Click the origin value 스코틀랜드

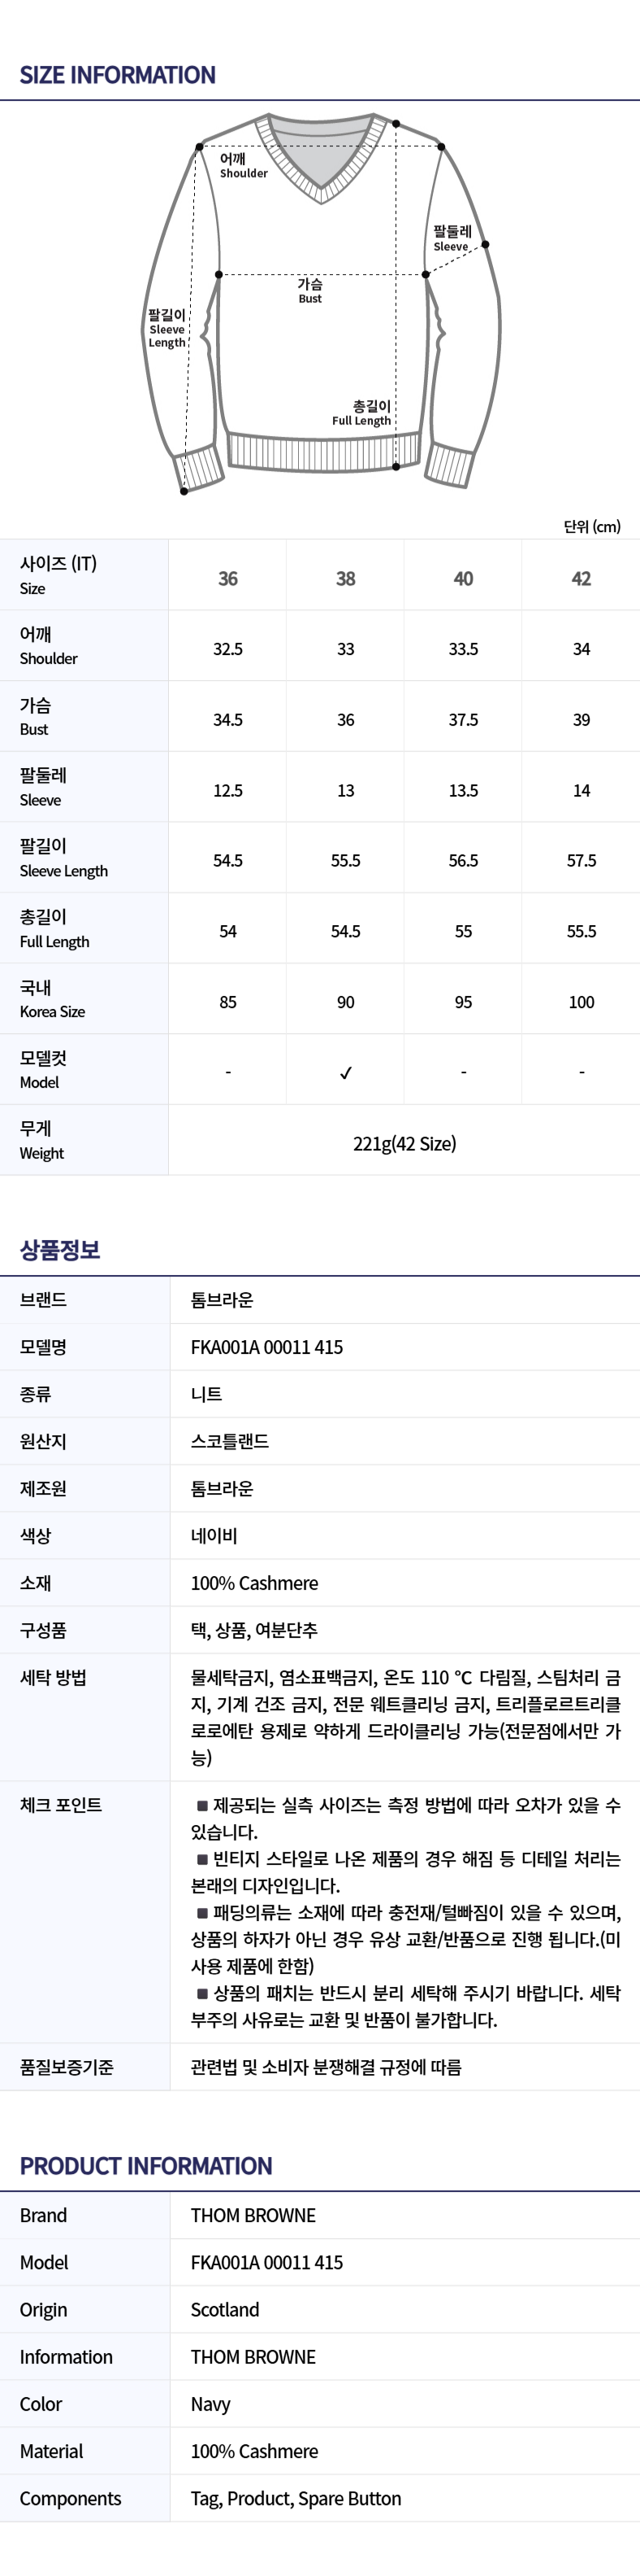[x=230, y=1441]
